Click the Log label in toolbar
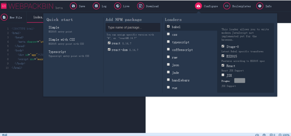The width and height of the screenshot is (291, 136). pyautogui.click(x=104, y=6)
